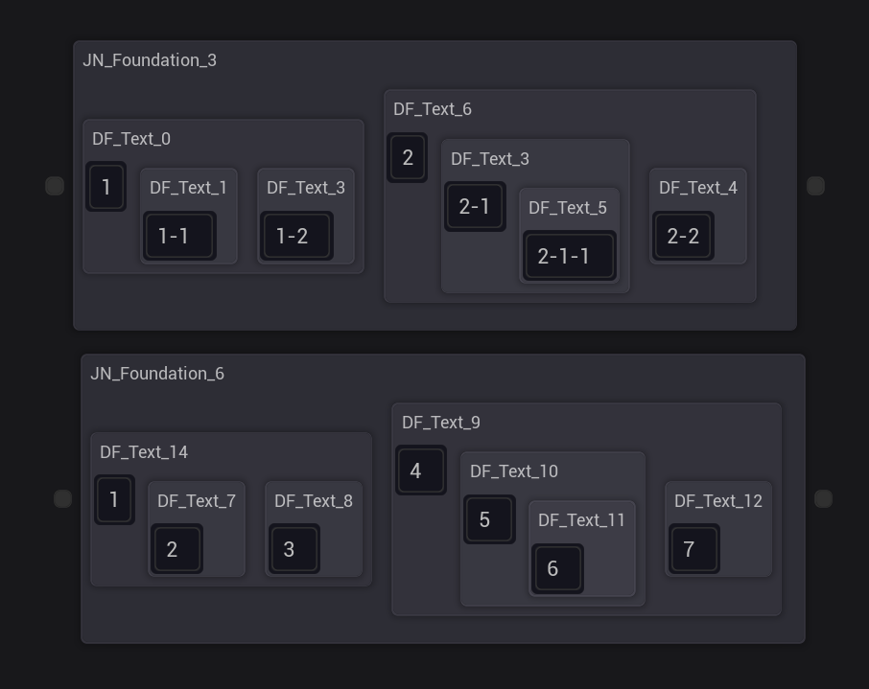
Task: Select the "1" field in DF_Text_14
Action: (x=114, y=499)
